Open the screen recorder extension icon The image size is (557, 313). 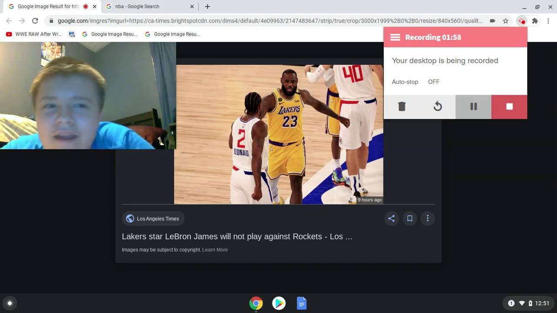(x=521, y=21)
